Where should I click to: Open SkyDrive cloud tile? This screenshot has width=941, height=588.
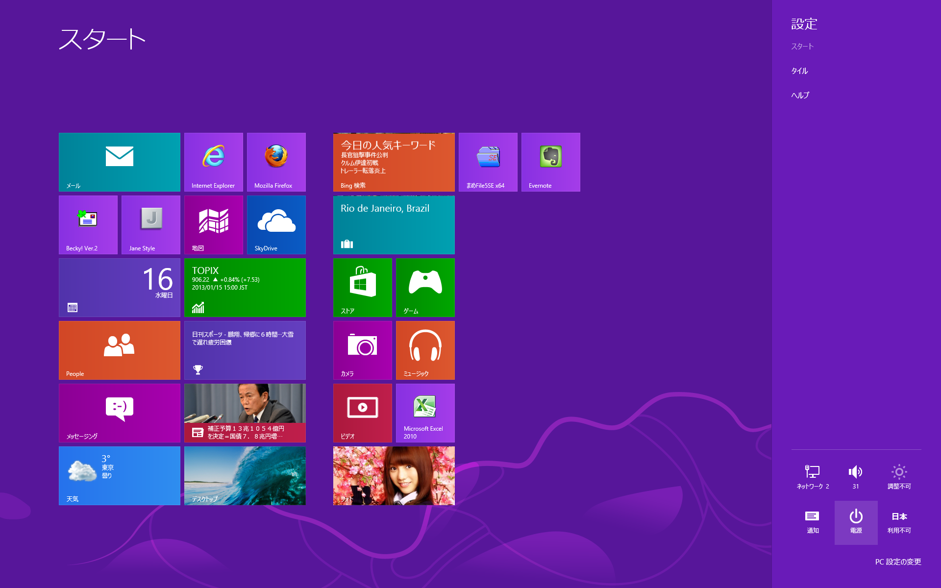pos(276,224)
